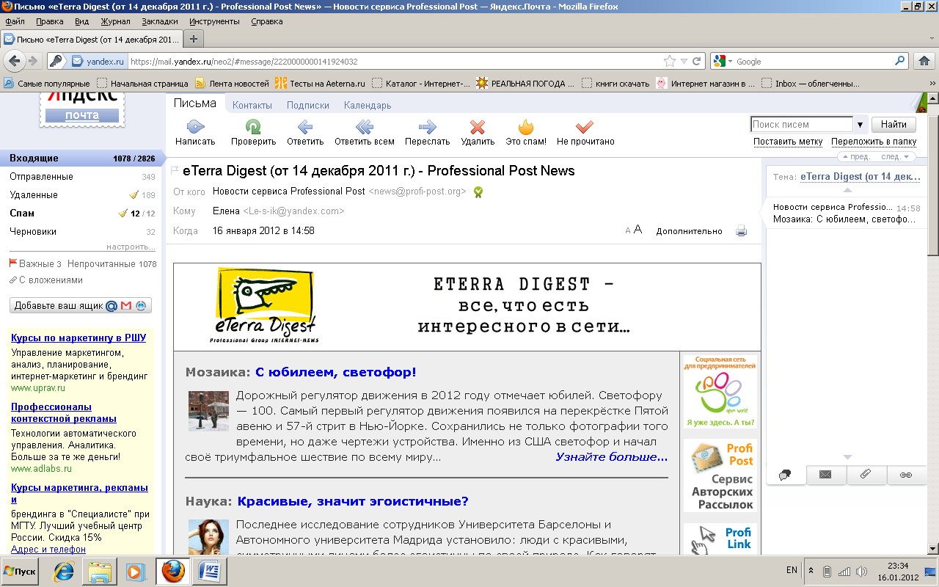
Task: Collapse the thread with the upper triangle
Action: [x=847, y=190]
